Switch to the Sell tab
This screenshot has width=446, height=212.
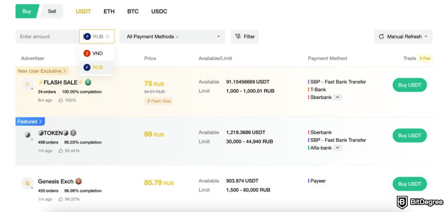tap(52, 11)
